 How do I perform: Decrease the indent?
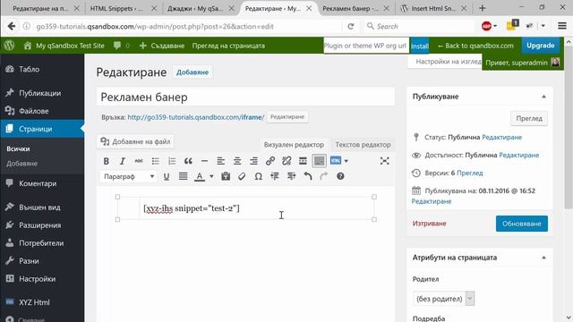click(275, 177)
